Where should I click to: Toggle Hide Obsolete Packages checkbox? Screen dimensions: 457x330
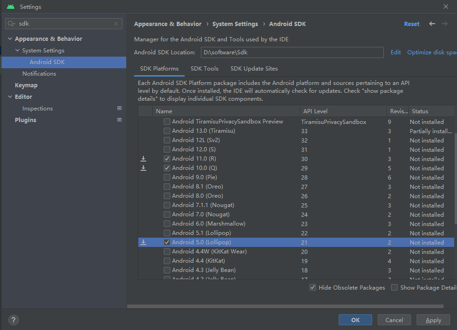[313, 287]
